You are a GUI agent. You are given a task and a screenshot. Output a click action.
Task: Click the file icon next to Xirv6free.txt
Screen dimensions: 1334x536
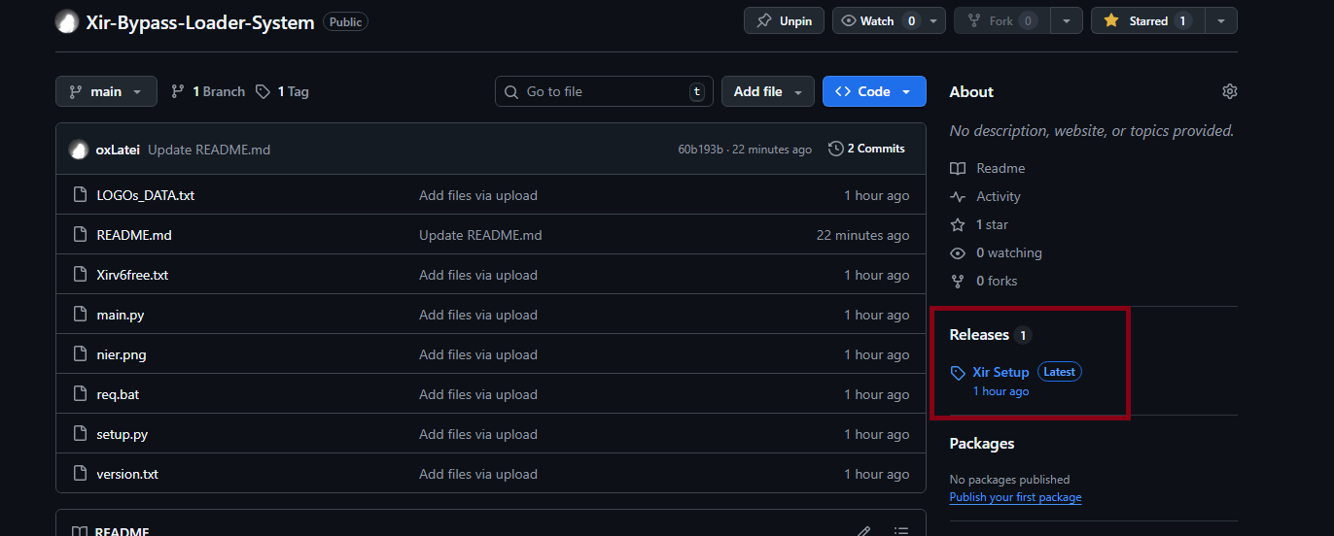click(x=81, y=275)
